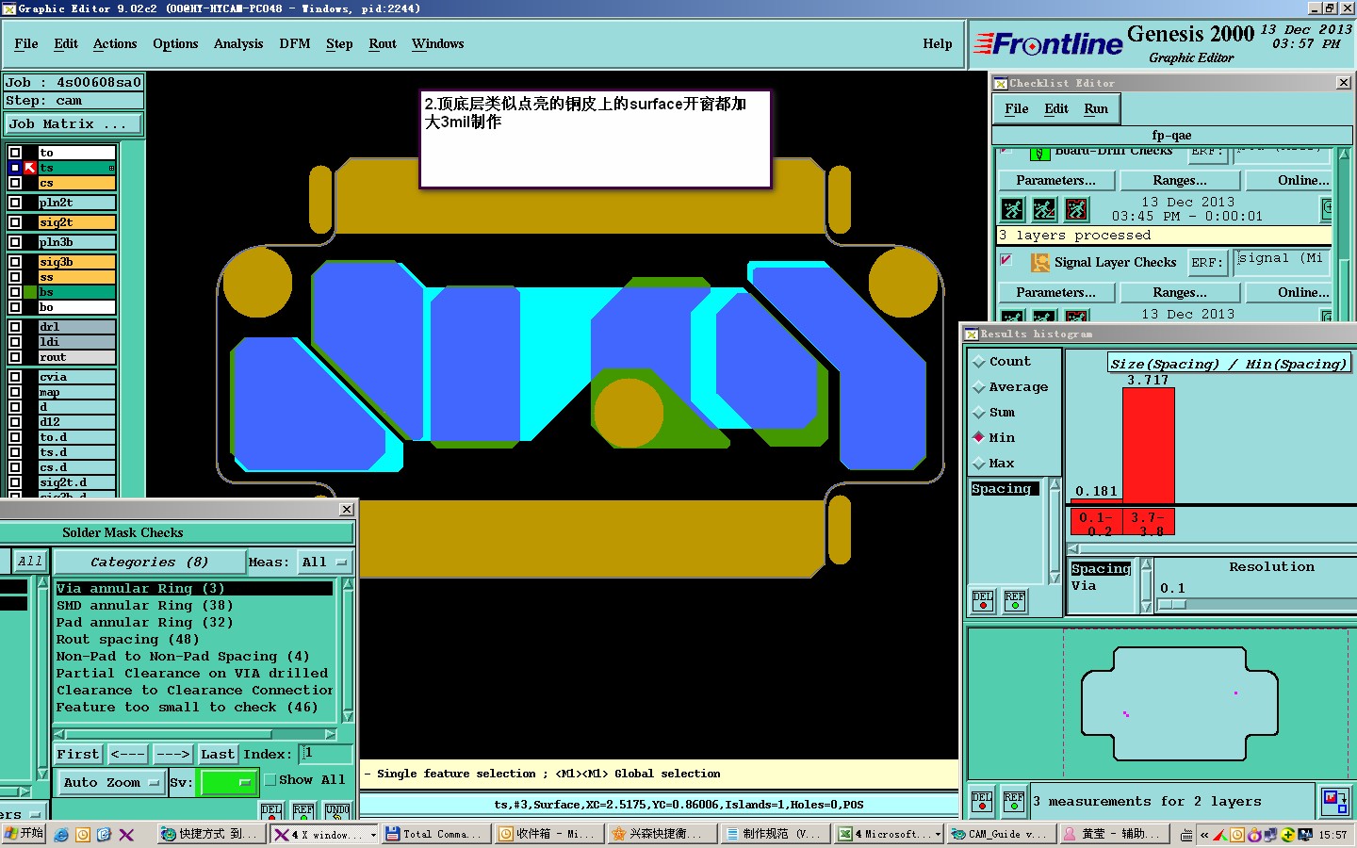1357x848 pixels.
Task: Click the purple X quick launch icon
Action: pyautogui.click(x=126, y=835)
